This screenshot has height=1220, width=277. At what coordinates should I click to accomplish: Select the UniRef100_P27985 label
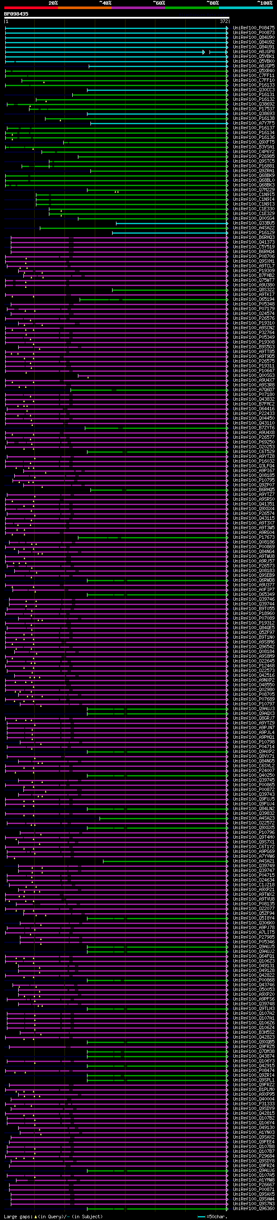253,937
